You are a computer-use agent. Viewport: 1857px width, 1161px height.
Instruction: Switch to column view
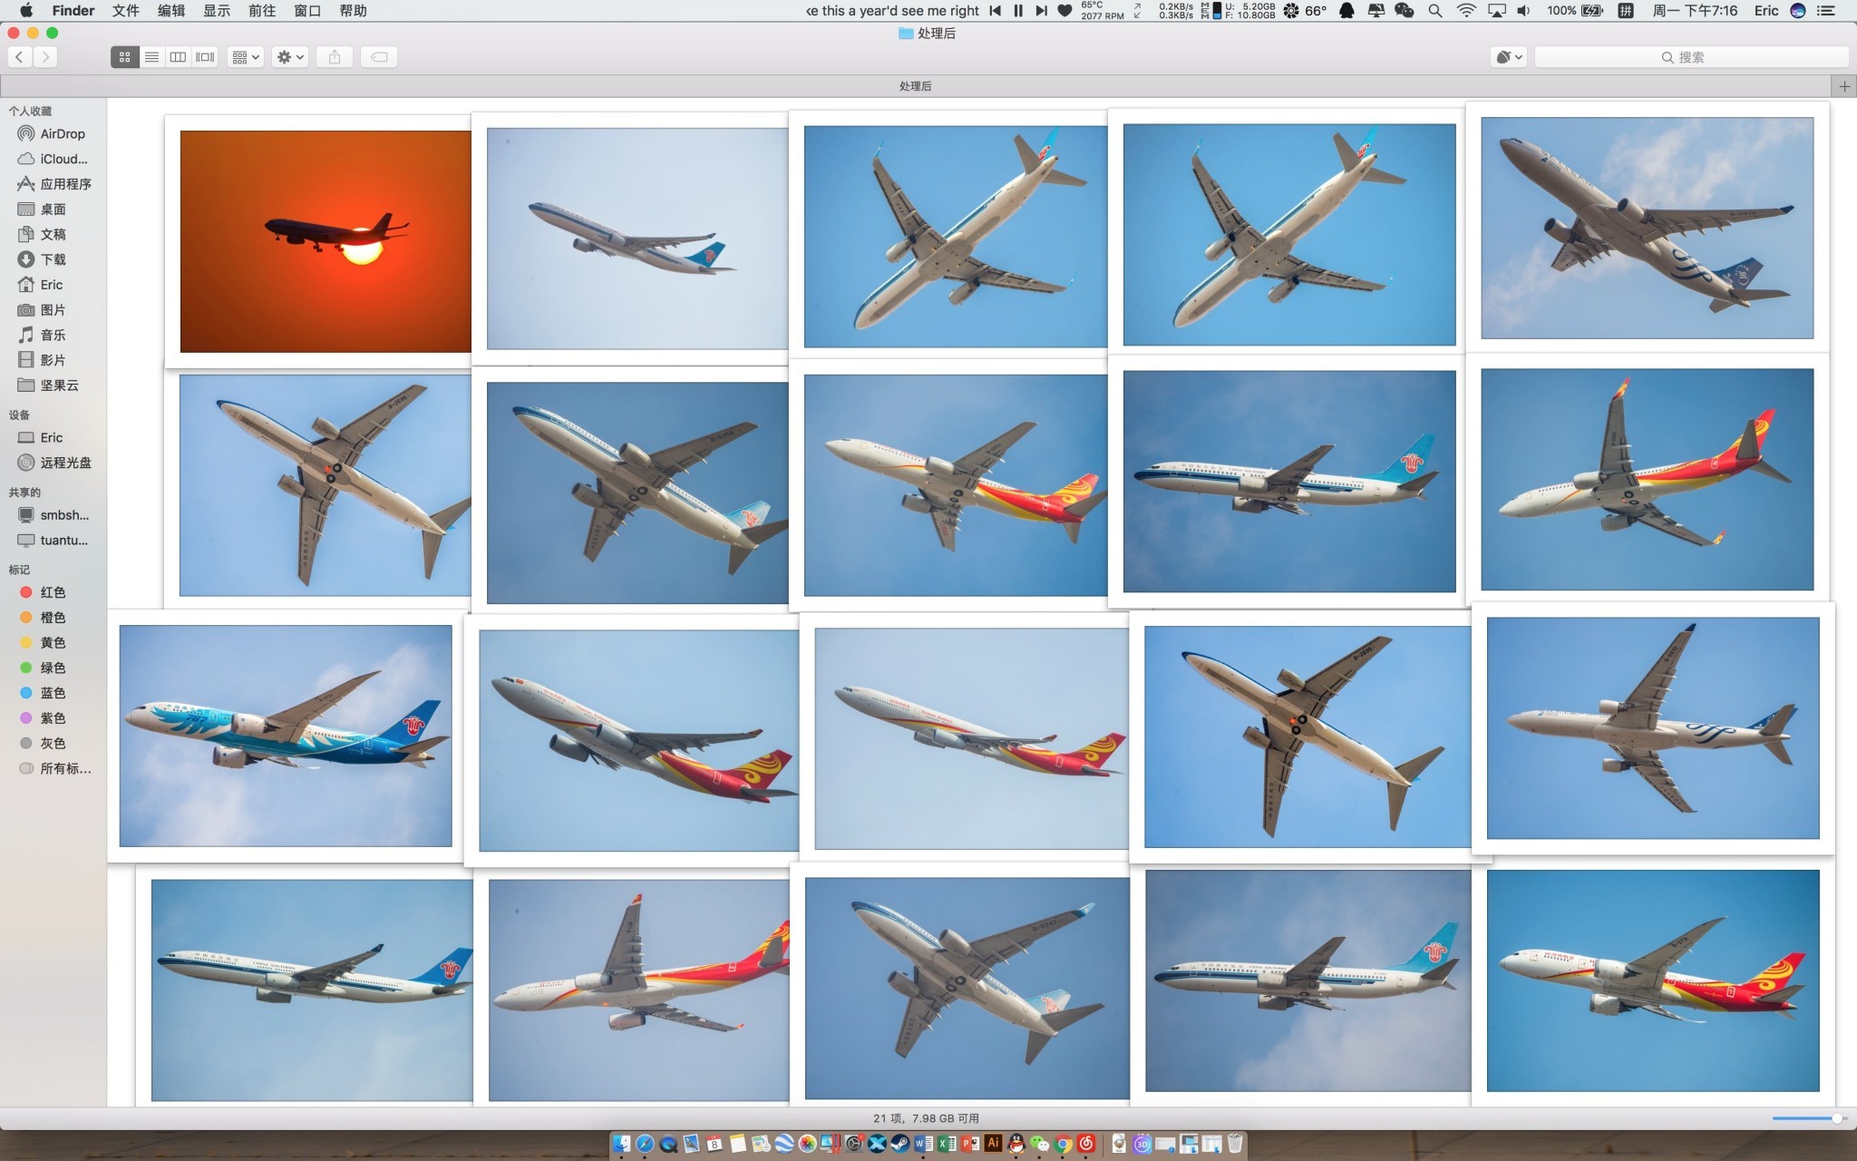[178, 57]
